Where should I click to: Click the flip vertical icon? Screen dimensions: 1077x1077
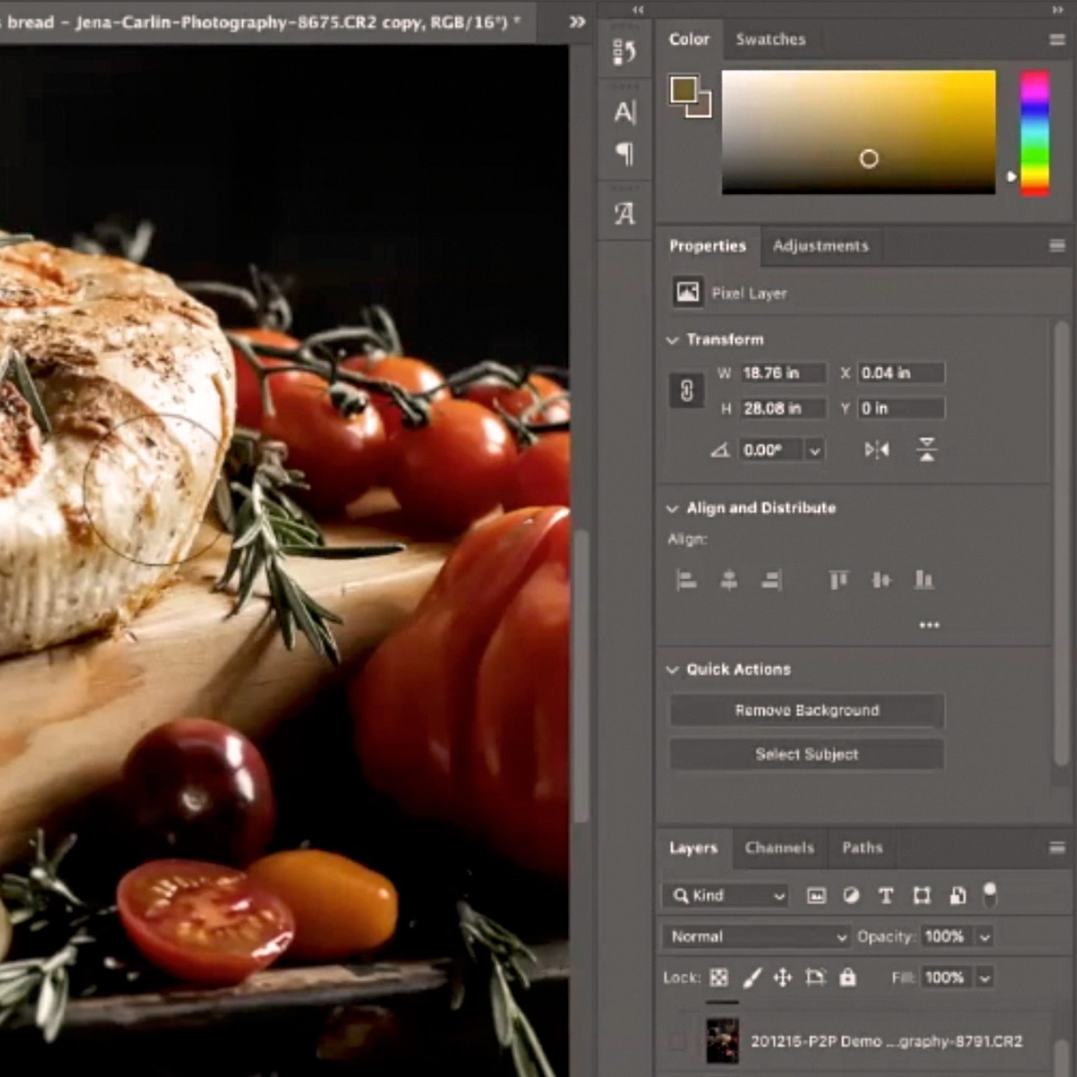(x=927, y=449)
